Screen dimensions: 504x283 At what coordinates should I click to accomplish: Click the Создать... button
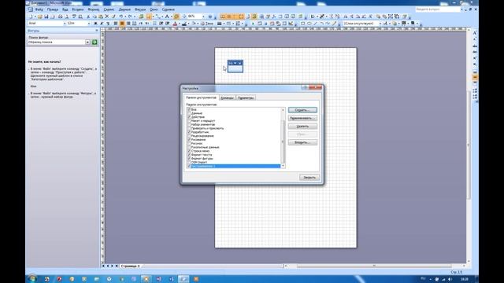click(302, 110)
